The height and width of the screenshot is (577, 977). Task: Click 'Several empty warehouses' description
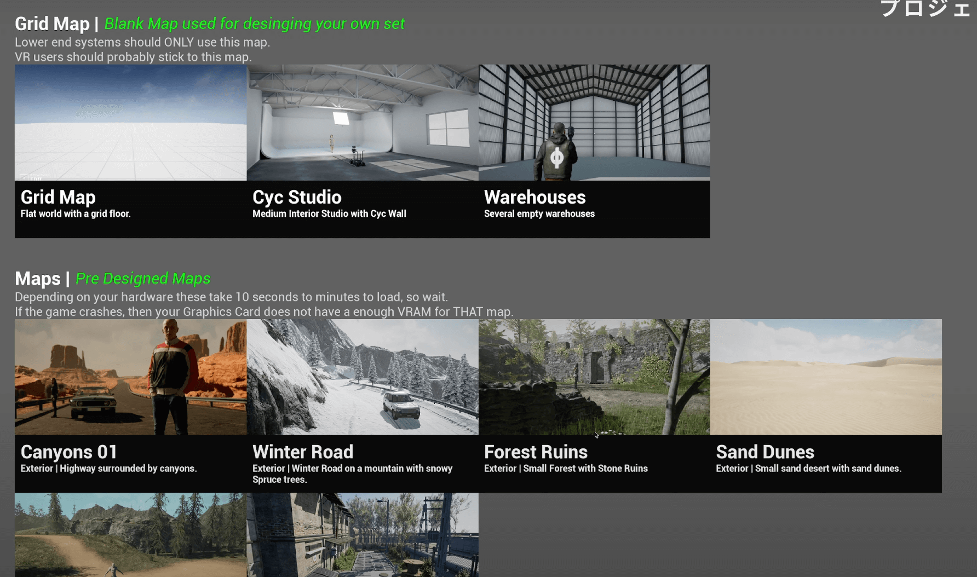click(x=539, y=214)
